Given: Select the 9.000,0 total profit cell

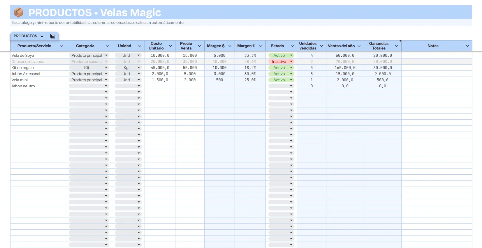Looking at the screenshot, I should [x=383, y=74].
